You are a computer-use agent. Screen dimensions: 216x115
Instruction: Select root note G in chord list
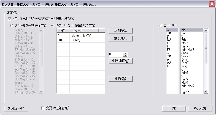click(172, 53)
